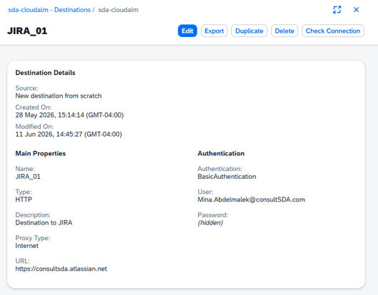
Task: Click the Modified On timestamp
Action: 68,134
